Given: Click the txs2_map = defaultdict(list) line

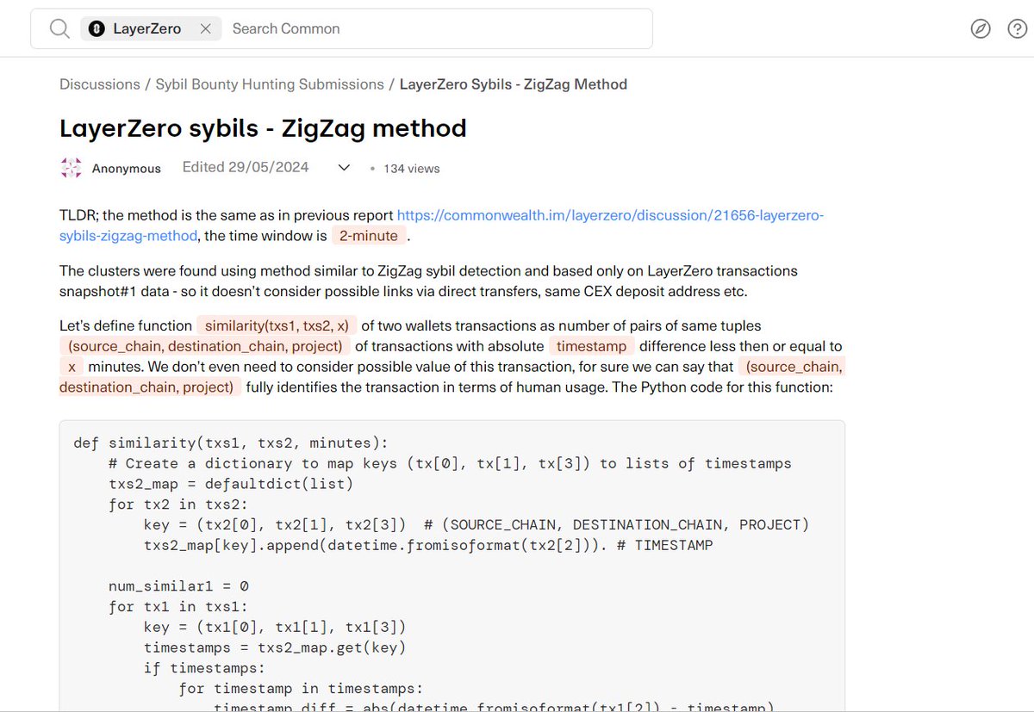Looking at the screenshot, I should (231, 484).
